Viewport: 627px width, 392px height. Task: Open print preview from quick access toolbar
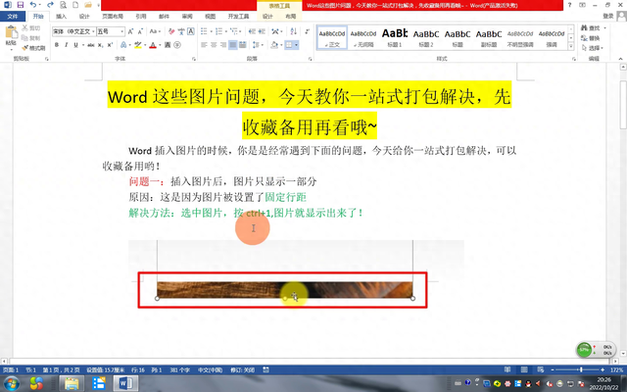click(63, 5)
